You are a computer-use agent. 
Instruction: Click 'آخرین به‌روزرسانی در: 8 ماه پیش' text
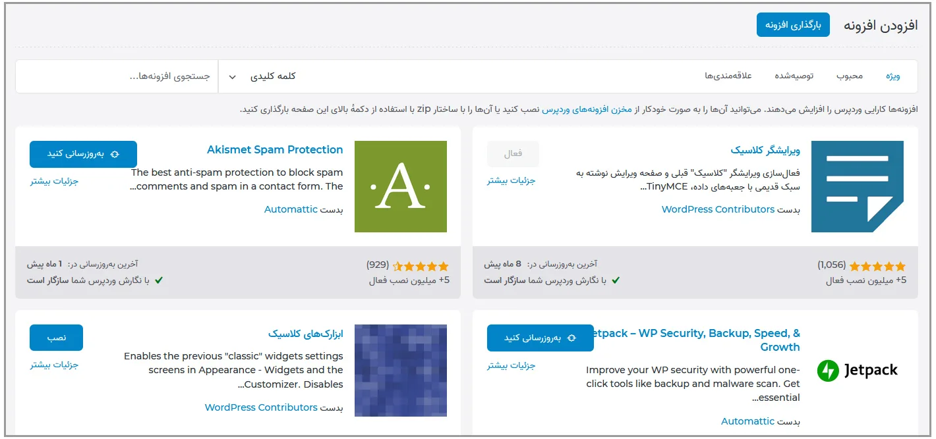540,264
